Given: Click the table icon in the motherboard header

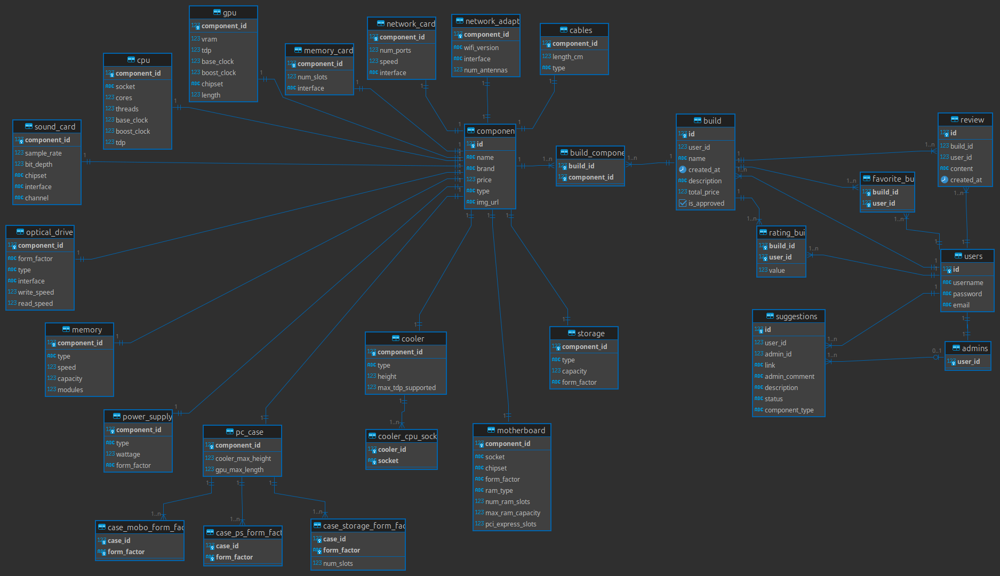Looking at the screenshot, I should point(491,430).
